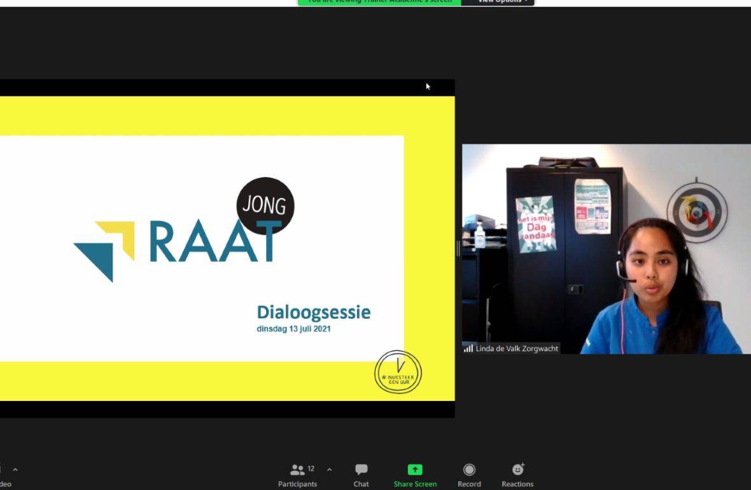
Task: Click the Investeer stamp logo on slide
Action: pos(398,372)
